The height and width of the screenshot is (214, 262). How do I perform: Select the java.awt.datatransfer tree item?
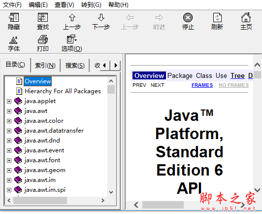[54, 131]
